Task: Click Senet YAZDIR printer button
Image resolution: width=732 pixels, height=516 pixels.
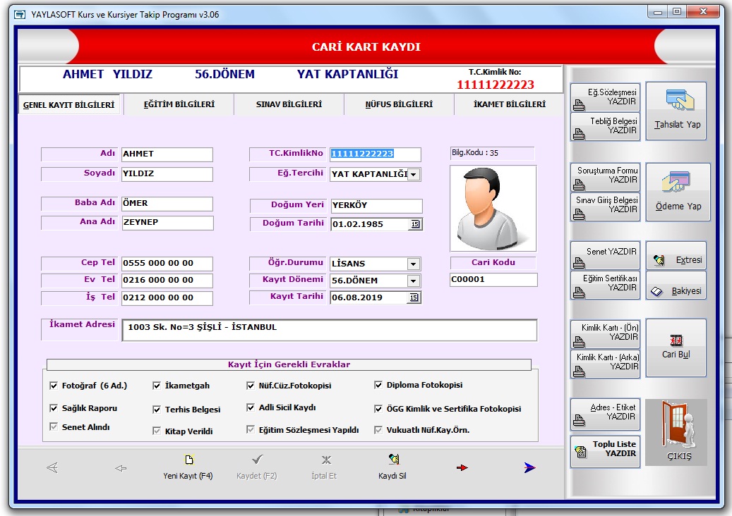Action: (605, 255)
